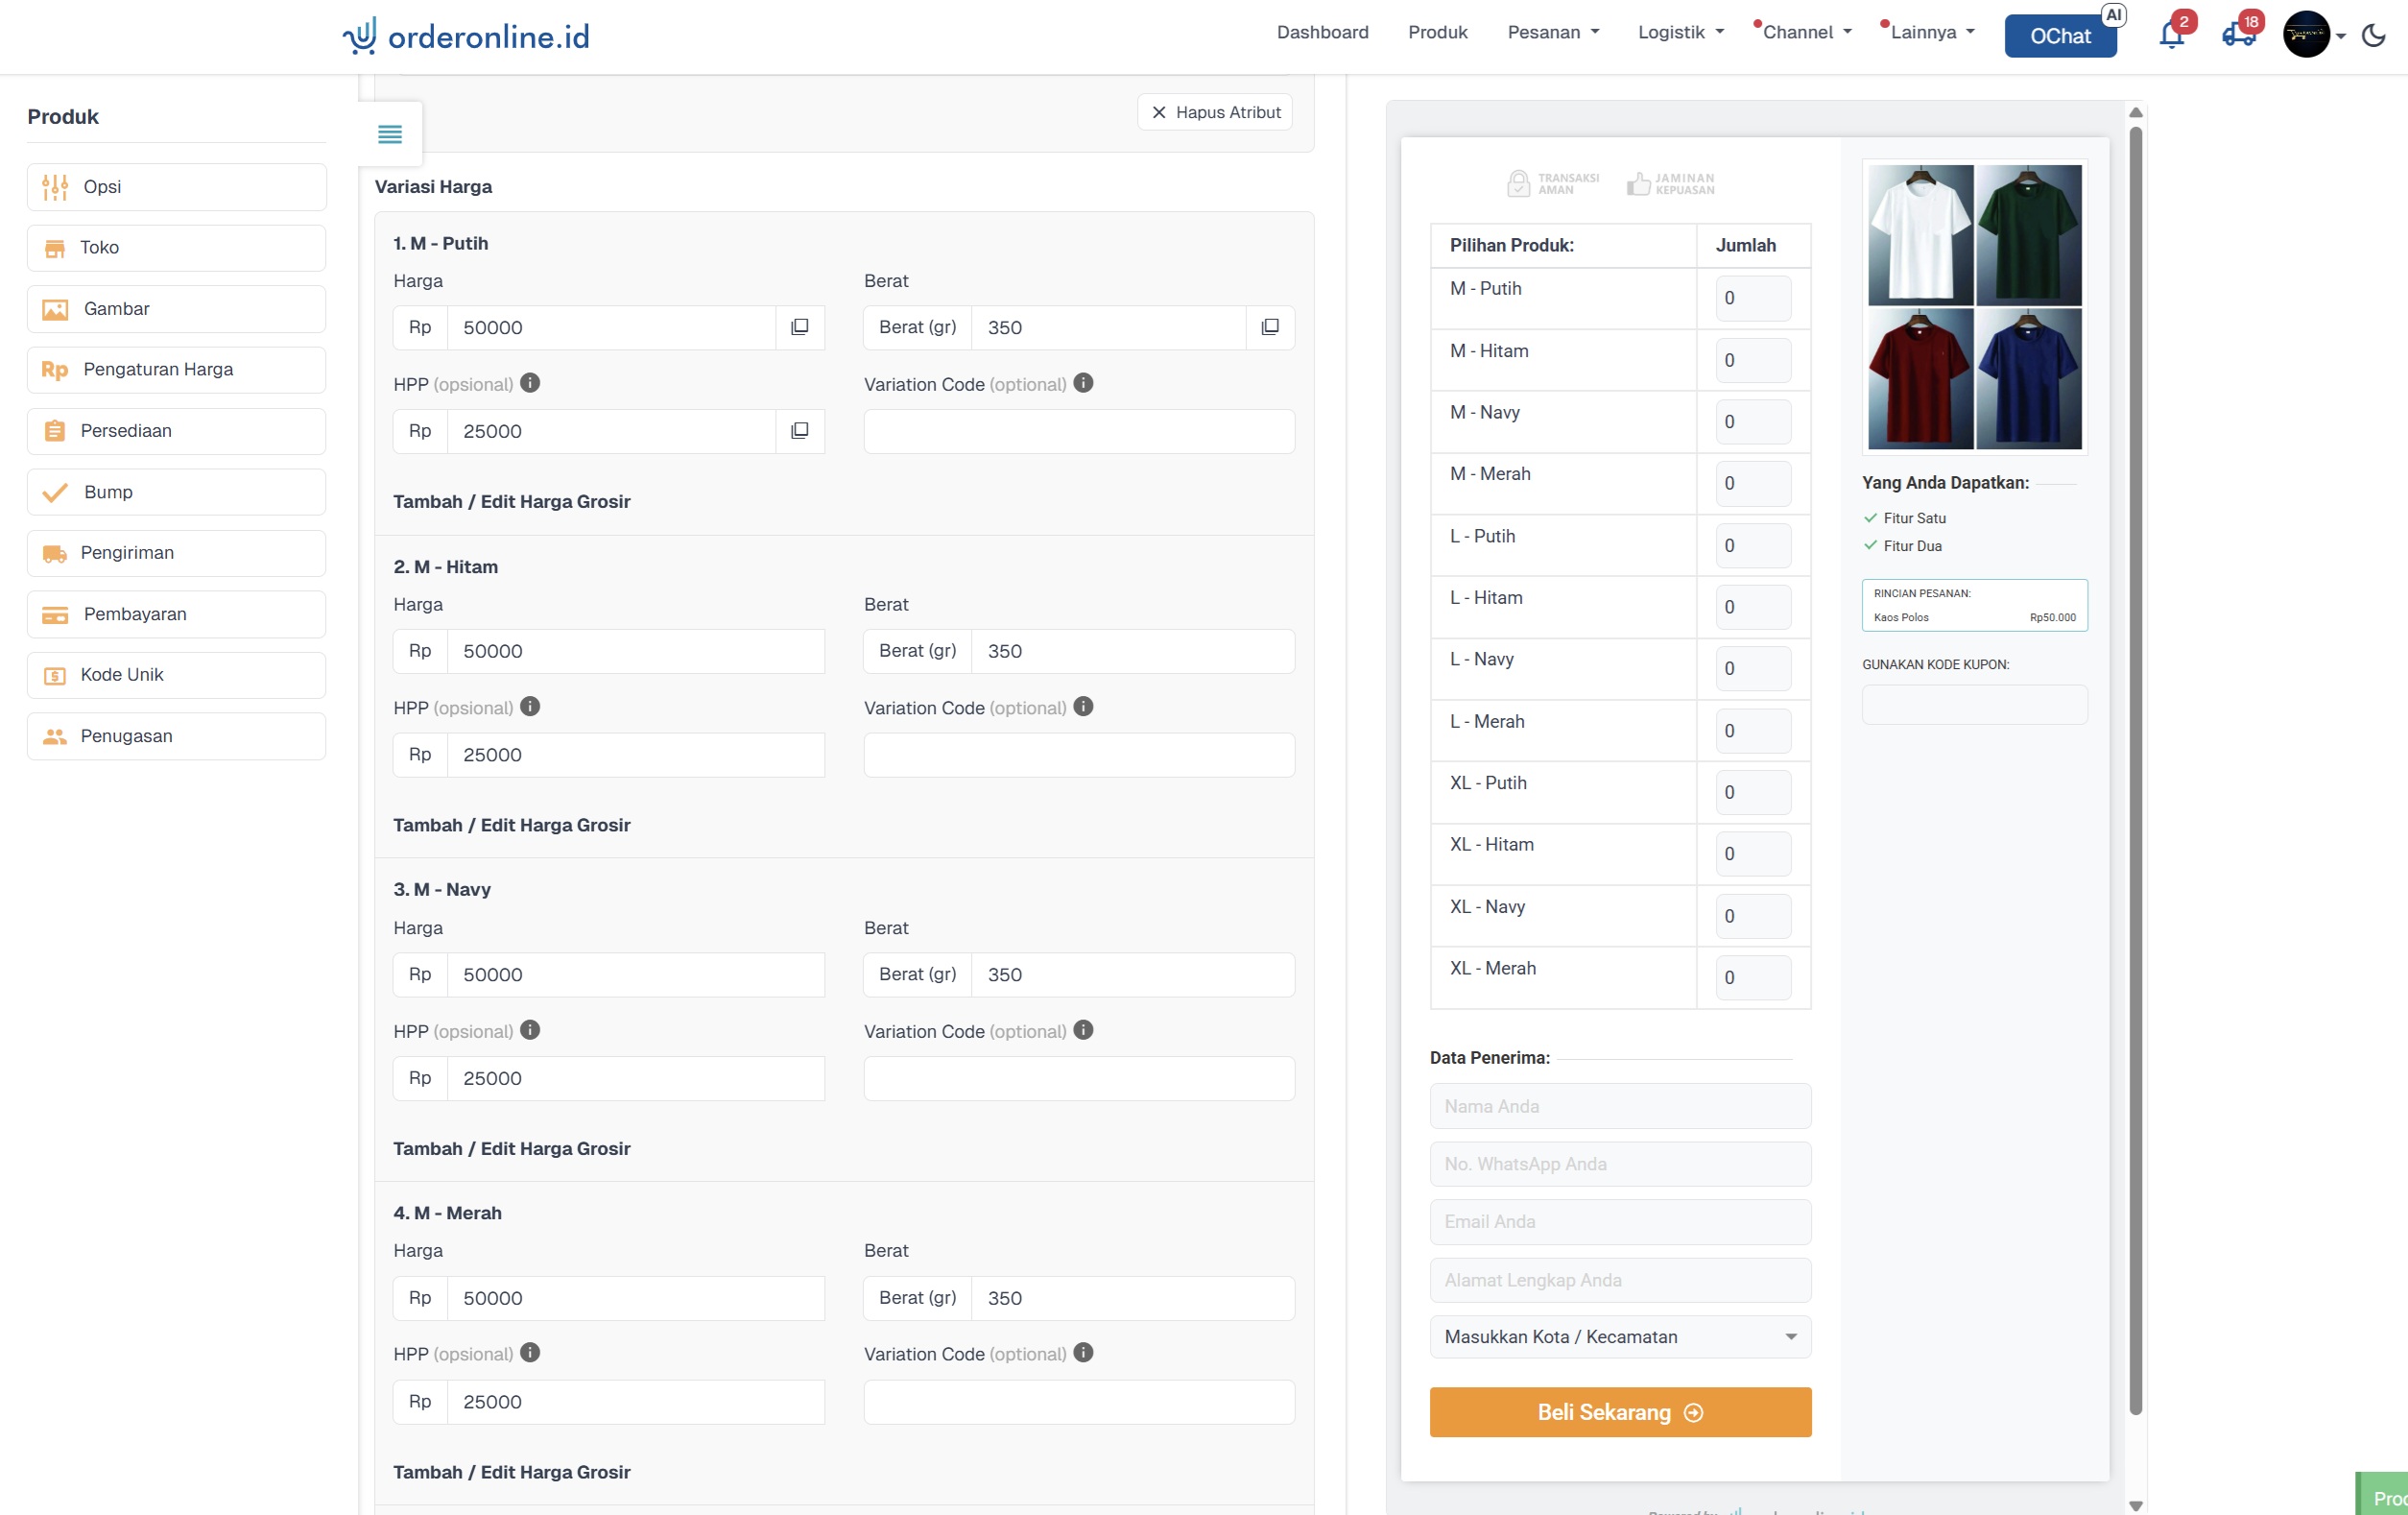Open the Masukkan Kota / Kecamatan dropdown
This screenshot has height=1515, width=2408.
pos(1619,1336)
